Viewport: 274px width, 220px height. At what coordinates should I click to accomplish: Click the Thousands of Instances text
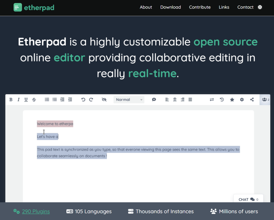165,211
